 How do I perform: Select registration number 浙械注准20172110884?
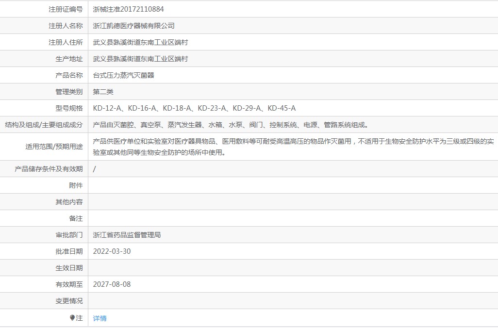[x=128, y=9]
